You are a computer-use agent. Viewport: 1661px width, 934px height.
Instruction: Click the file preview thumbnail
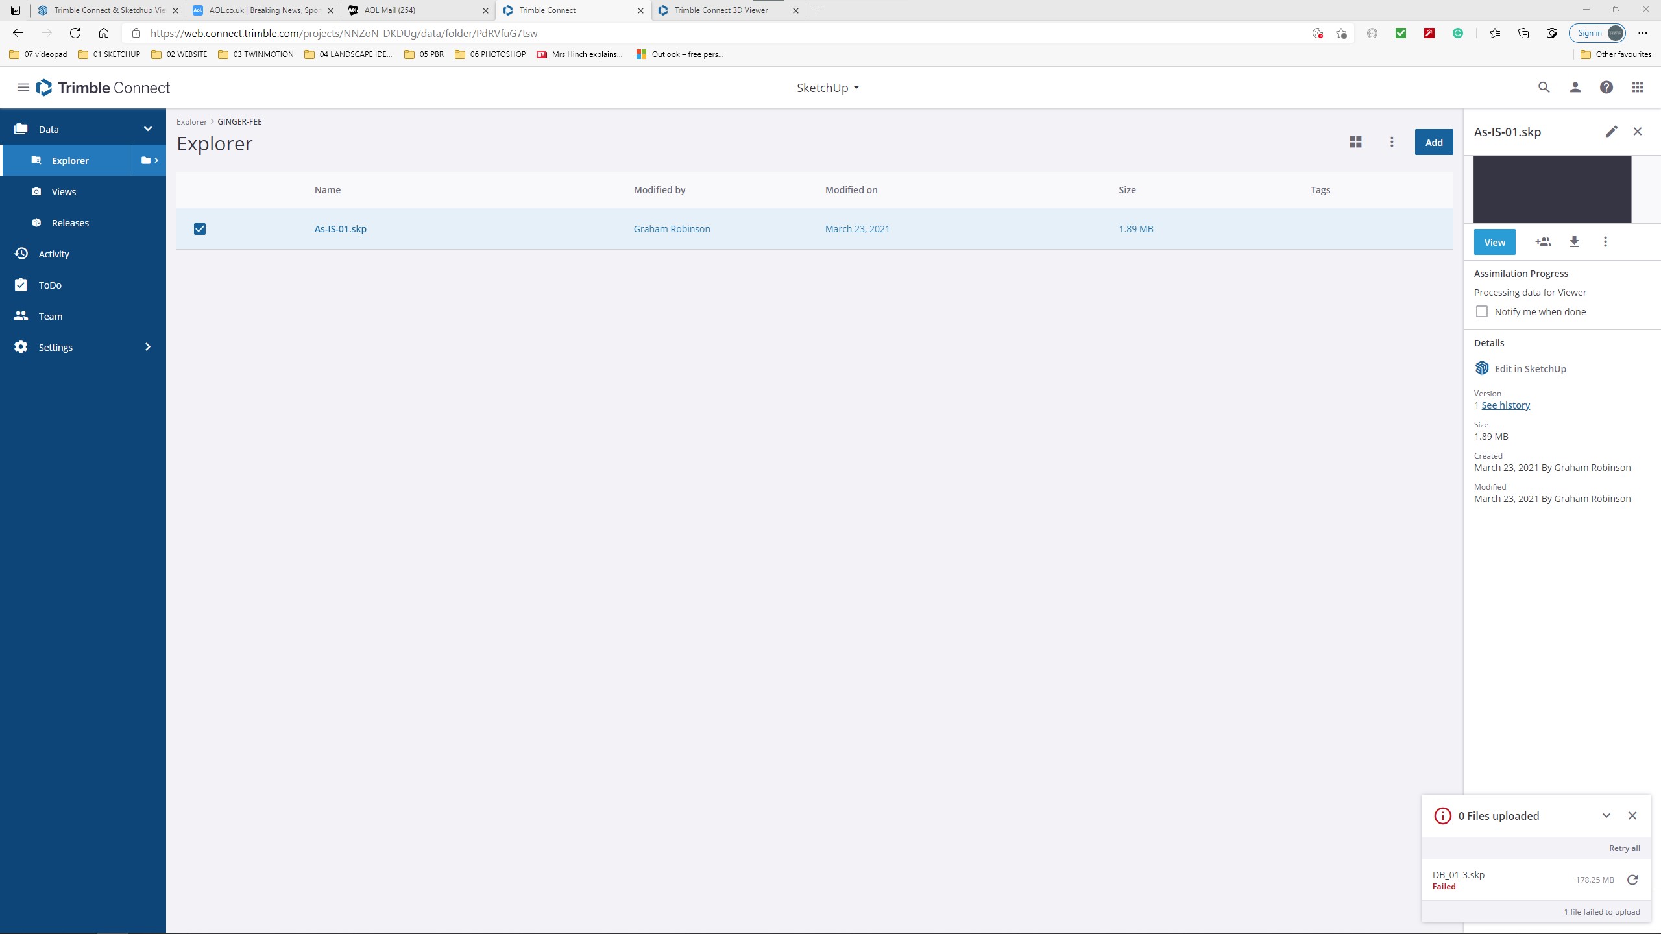(x=1552, y=189)
